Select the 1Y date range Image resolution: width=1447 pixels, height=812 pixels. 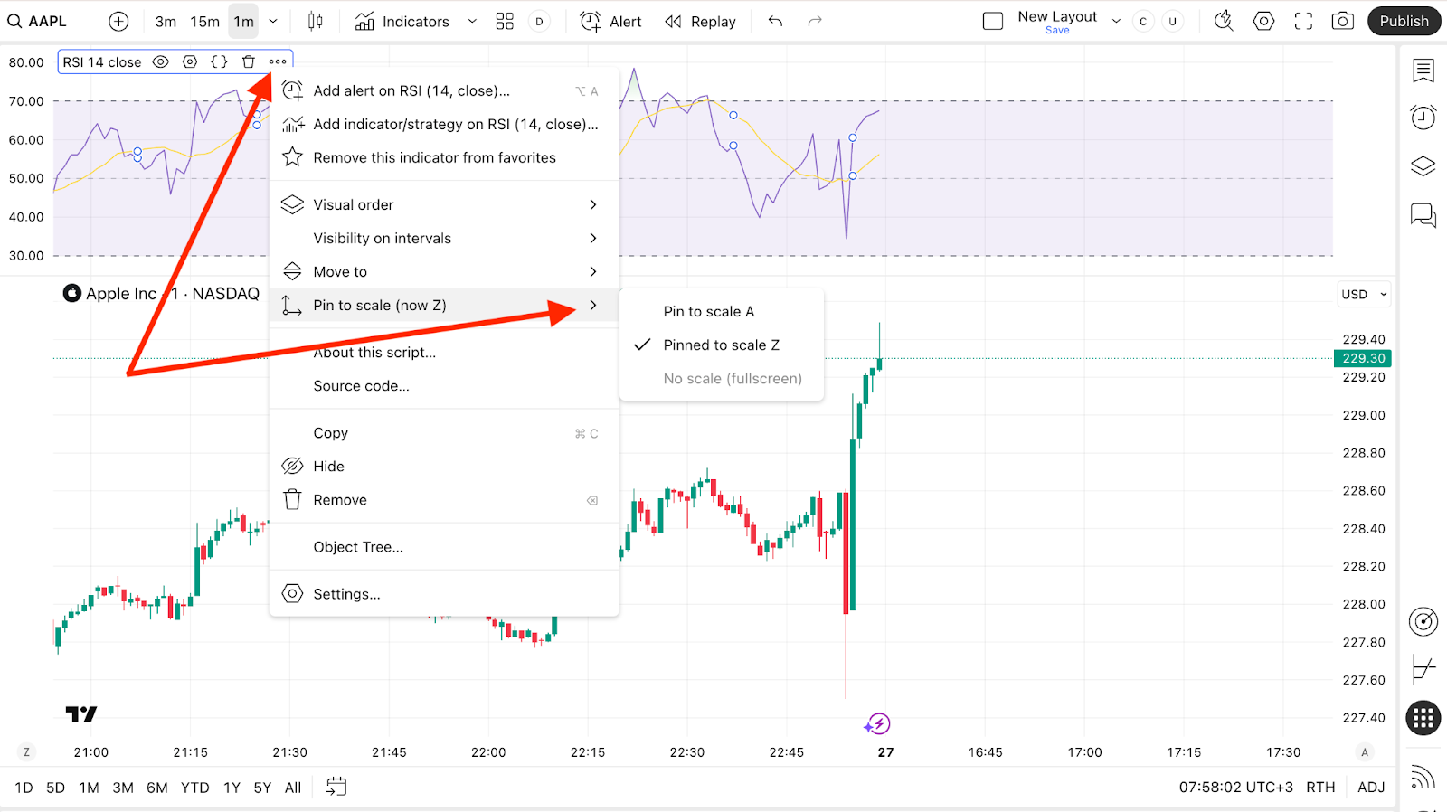coord(232,788)
